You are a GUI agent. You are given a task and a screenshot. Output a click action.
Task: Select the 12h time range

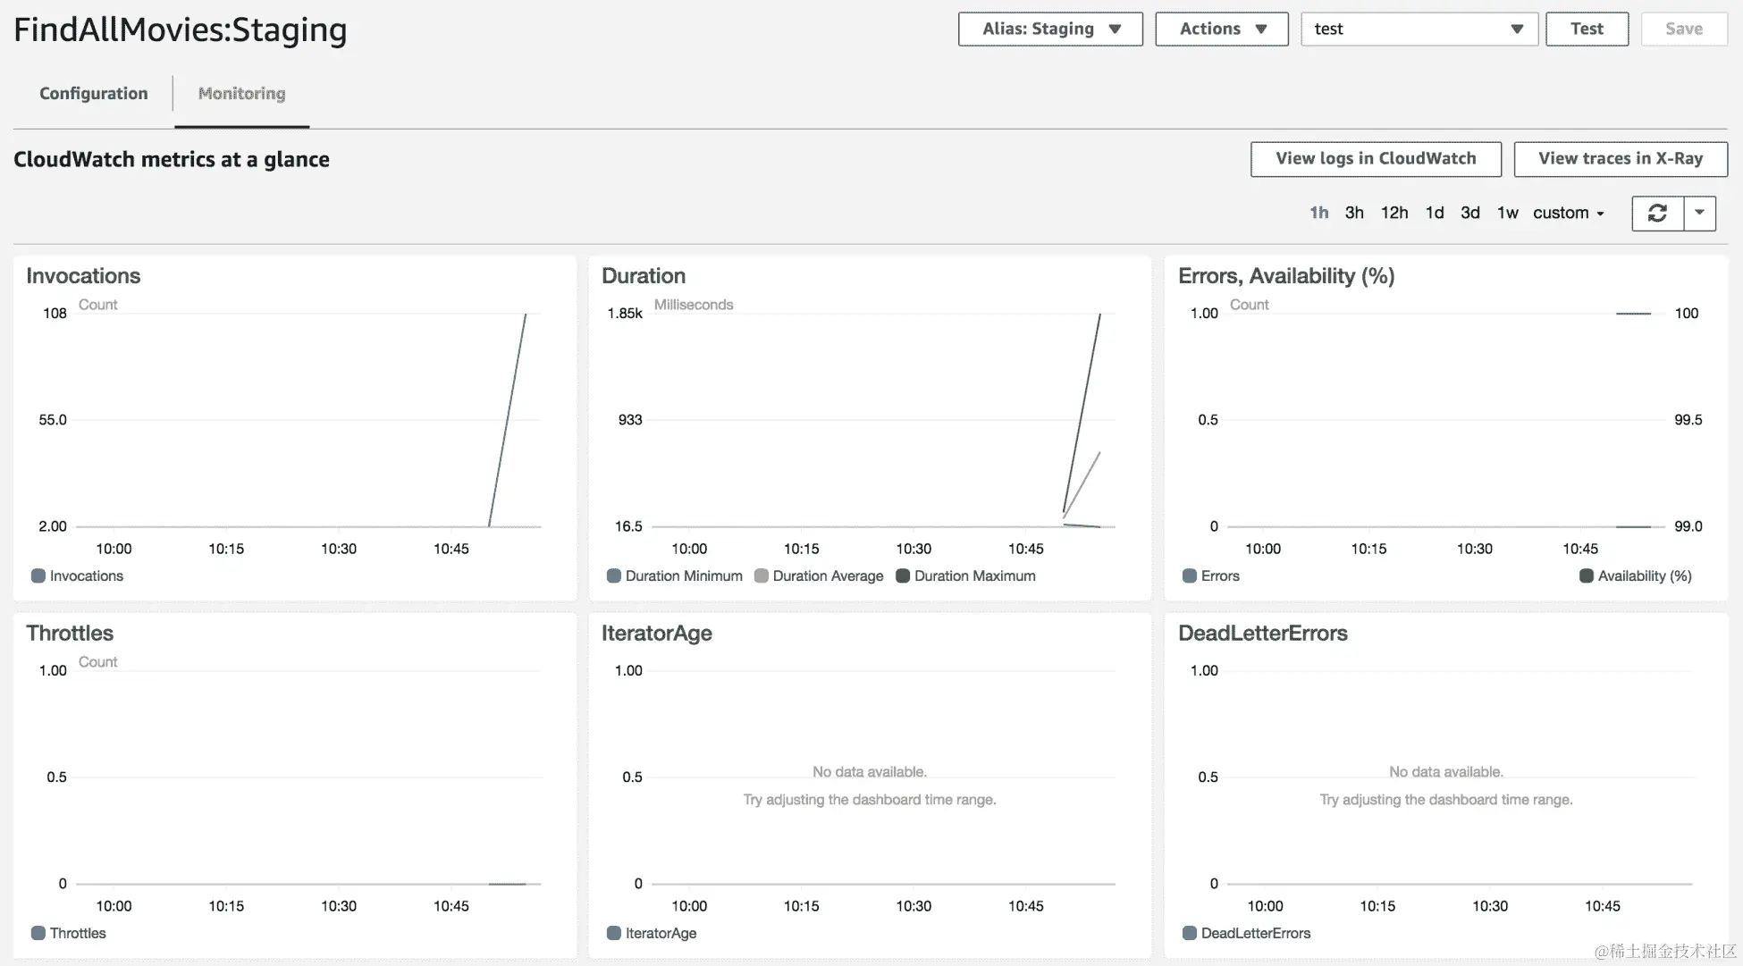[x=1394, y=213]
